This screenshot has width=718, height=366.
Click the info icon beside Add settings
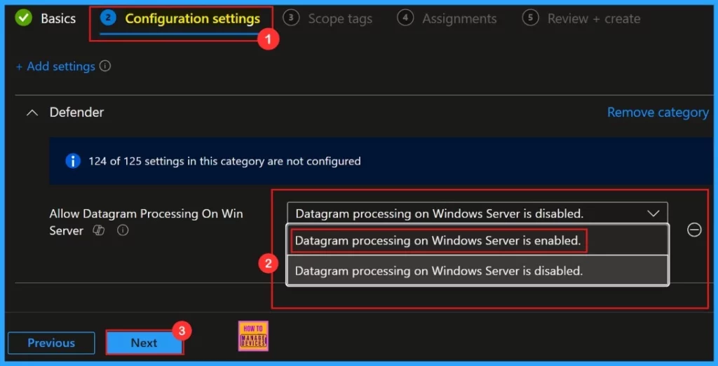[105, 66]
